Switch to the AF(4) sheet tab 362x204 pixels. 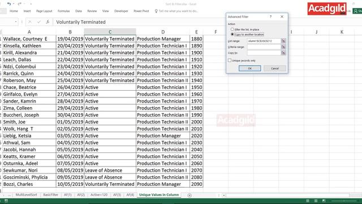pyautogui.click(x=130, y=195)
